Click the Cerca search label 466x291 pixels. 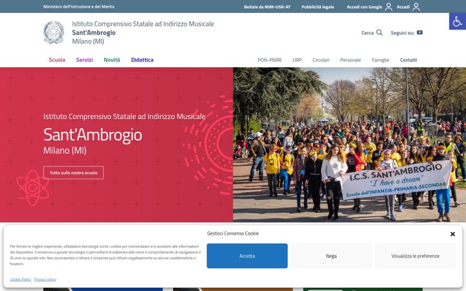(x=368, y=33)
